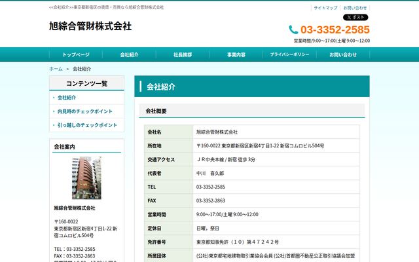The image size is (419, 262).
Task: Click the コンテンツ一覧 sidebar heading
Action: pyautogui.click(x=87, y=83)
